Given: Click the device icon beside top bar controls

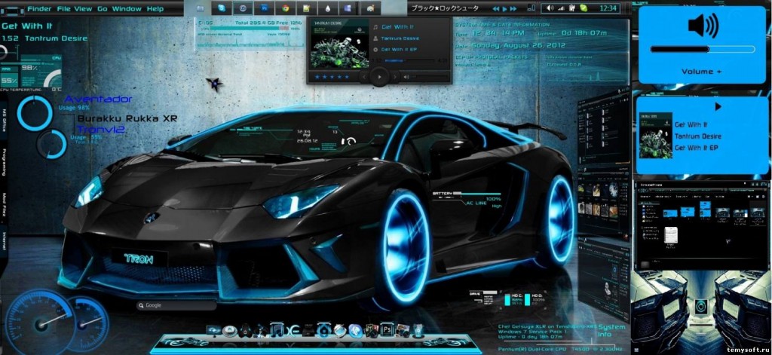Looking at the screenshot, I should [531, 8].
